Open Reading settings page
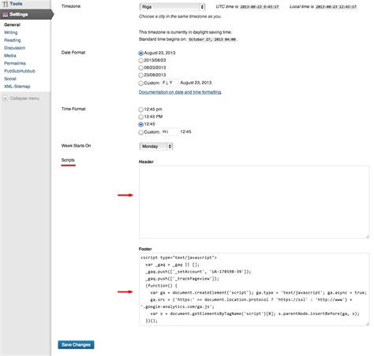 coord(13,40)
